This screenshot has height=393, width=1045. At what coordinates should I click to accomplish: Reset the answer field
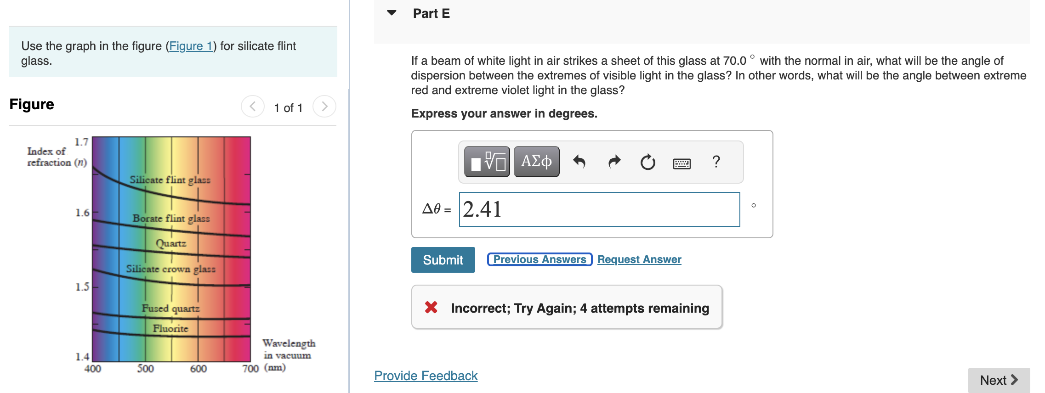647,162
